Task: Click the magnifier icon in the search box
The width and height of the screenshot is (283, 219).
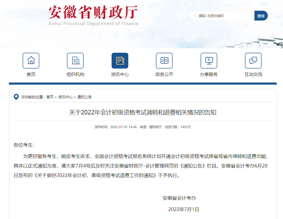Action: click(195, 16)
